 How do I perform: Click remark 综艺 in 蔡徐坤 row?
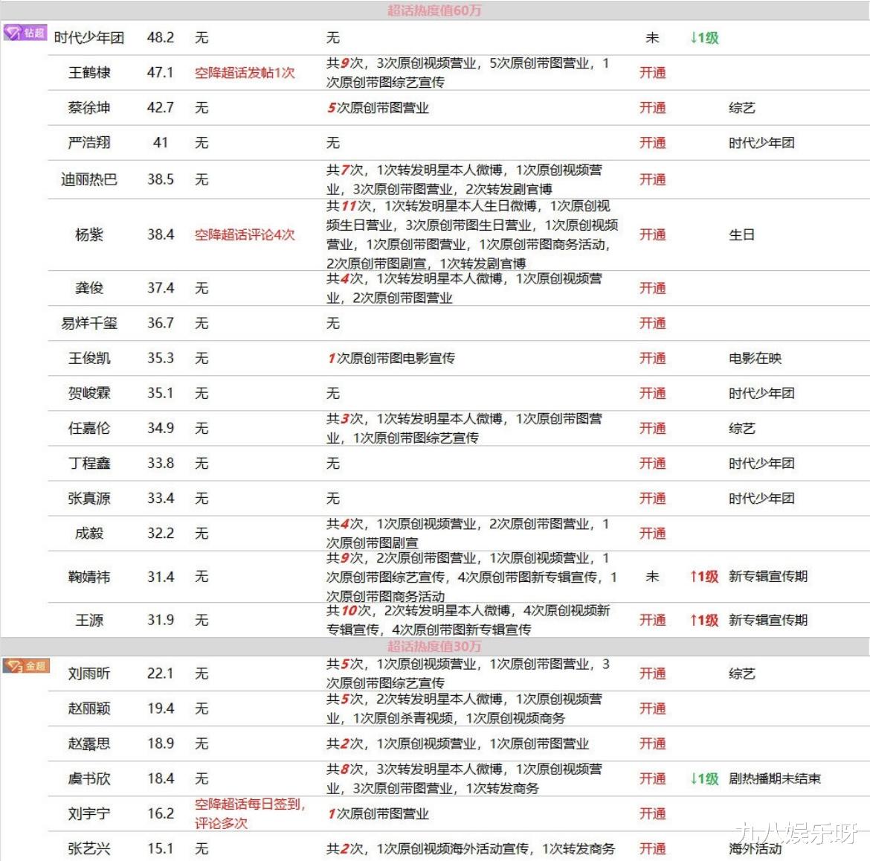pos(742,108)
